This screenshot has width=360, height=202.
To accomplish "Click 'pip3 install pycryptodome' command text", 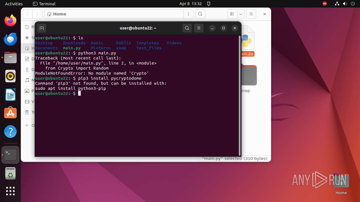I will (x=110, y=78).
